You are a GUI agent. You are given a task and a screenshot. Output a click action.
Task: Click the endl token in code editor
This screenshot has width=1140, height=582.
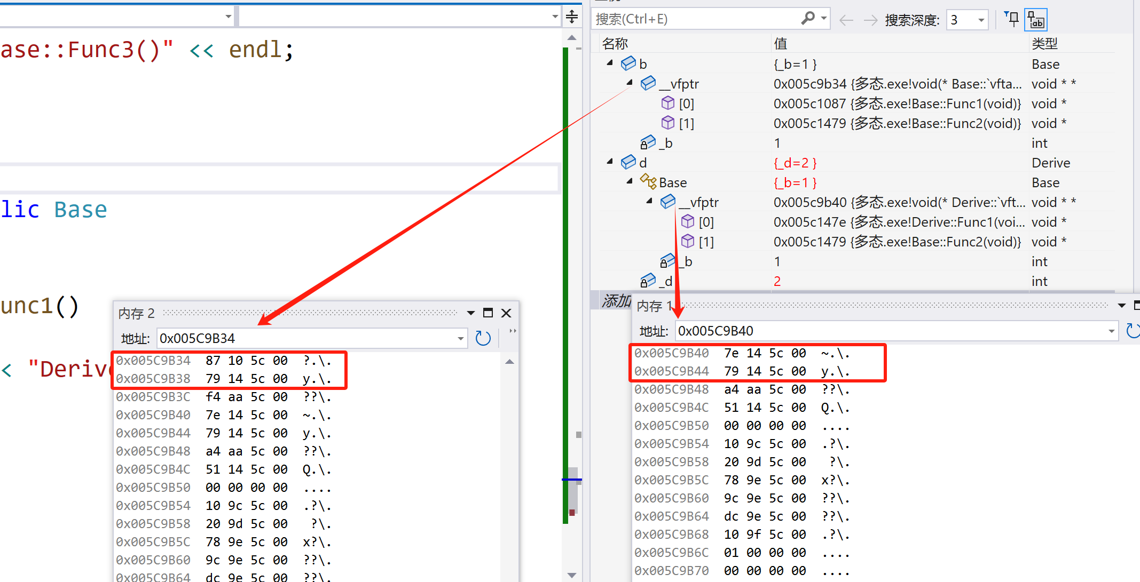click(255, 50)
